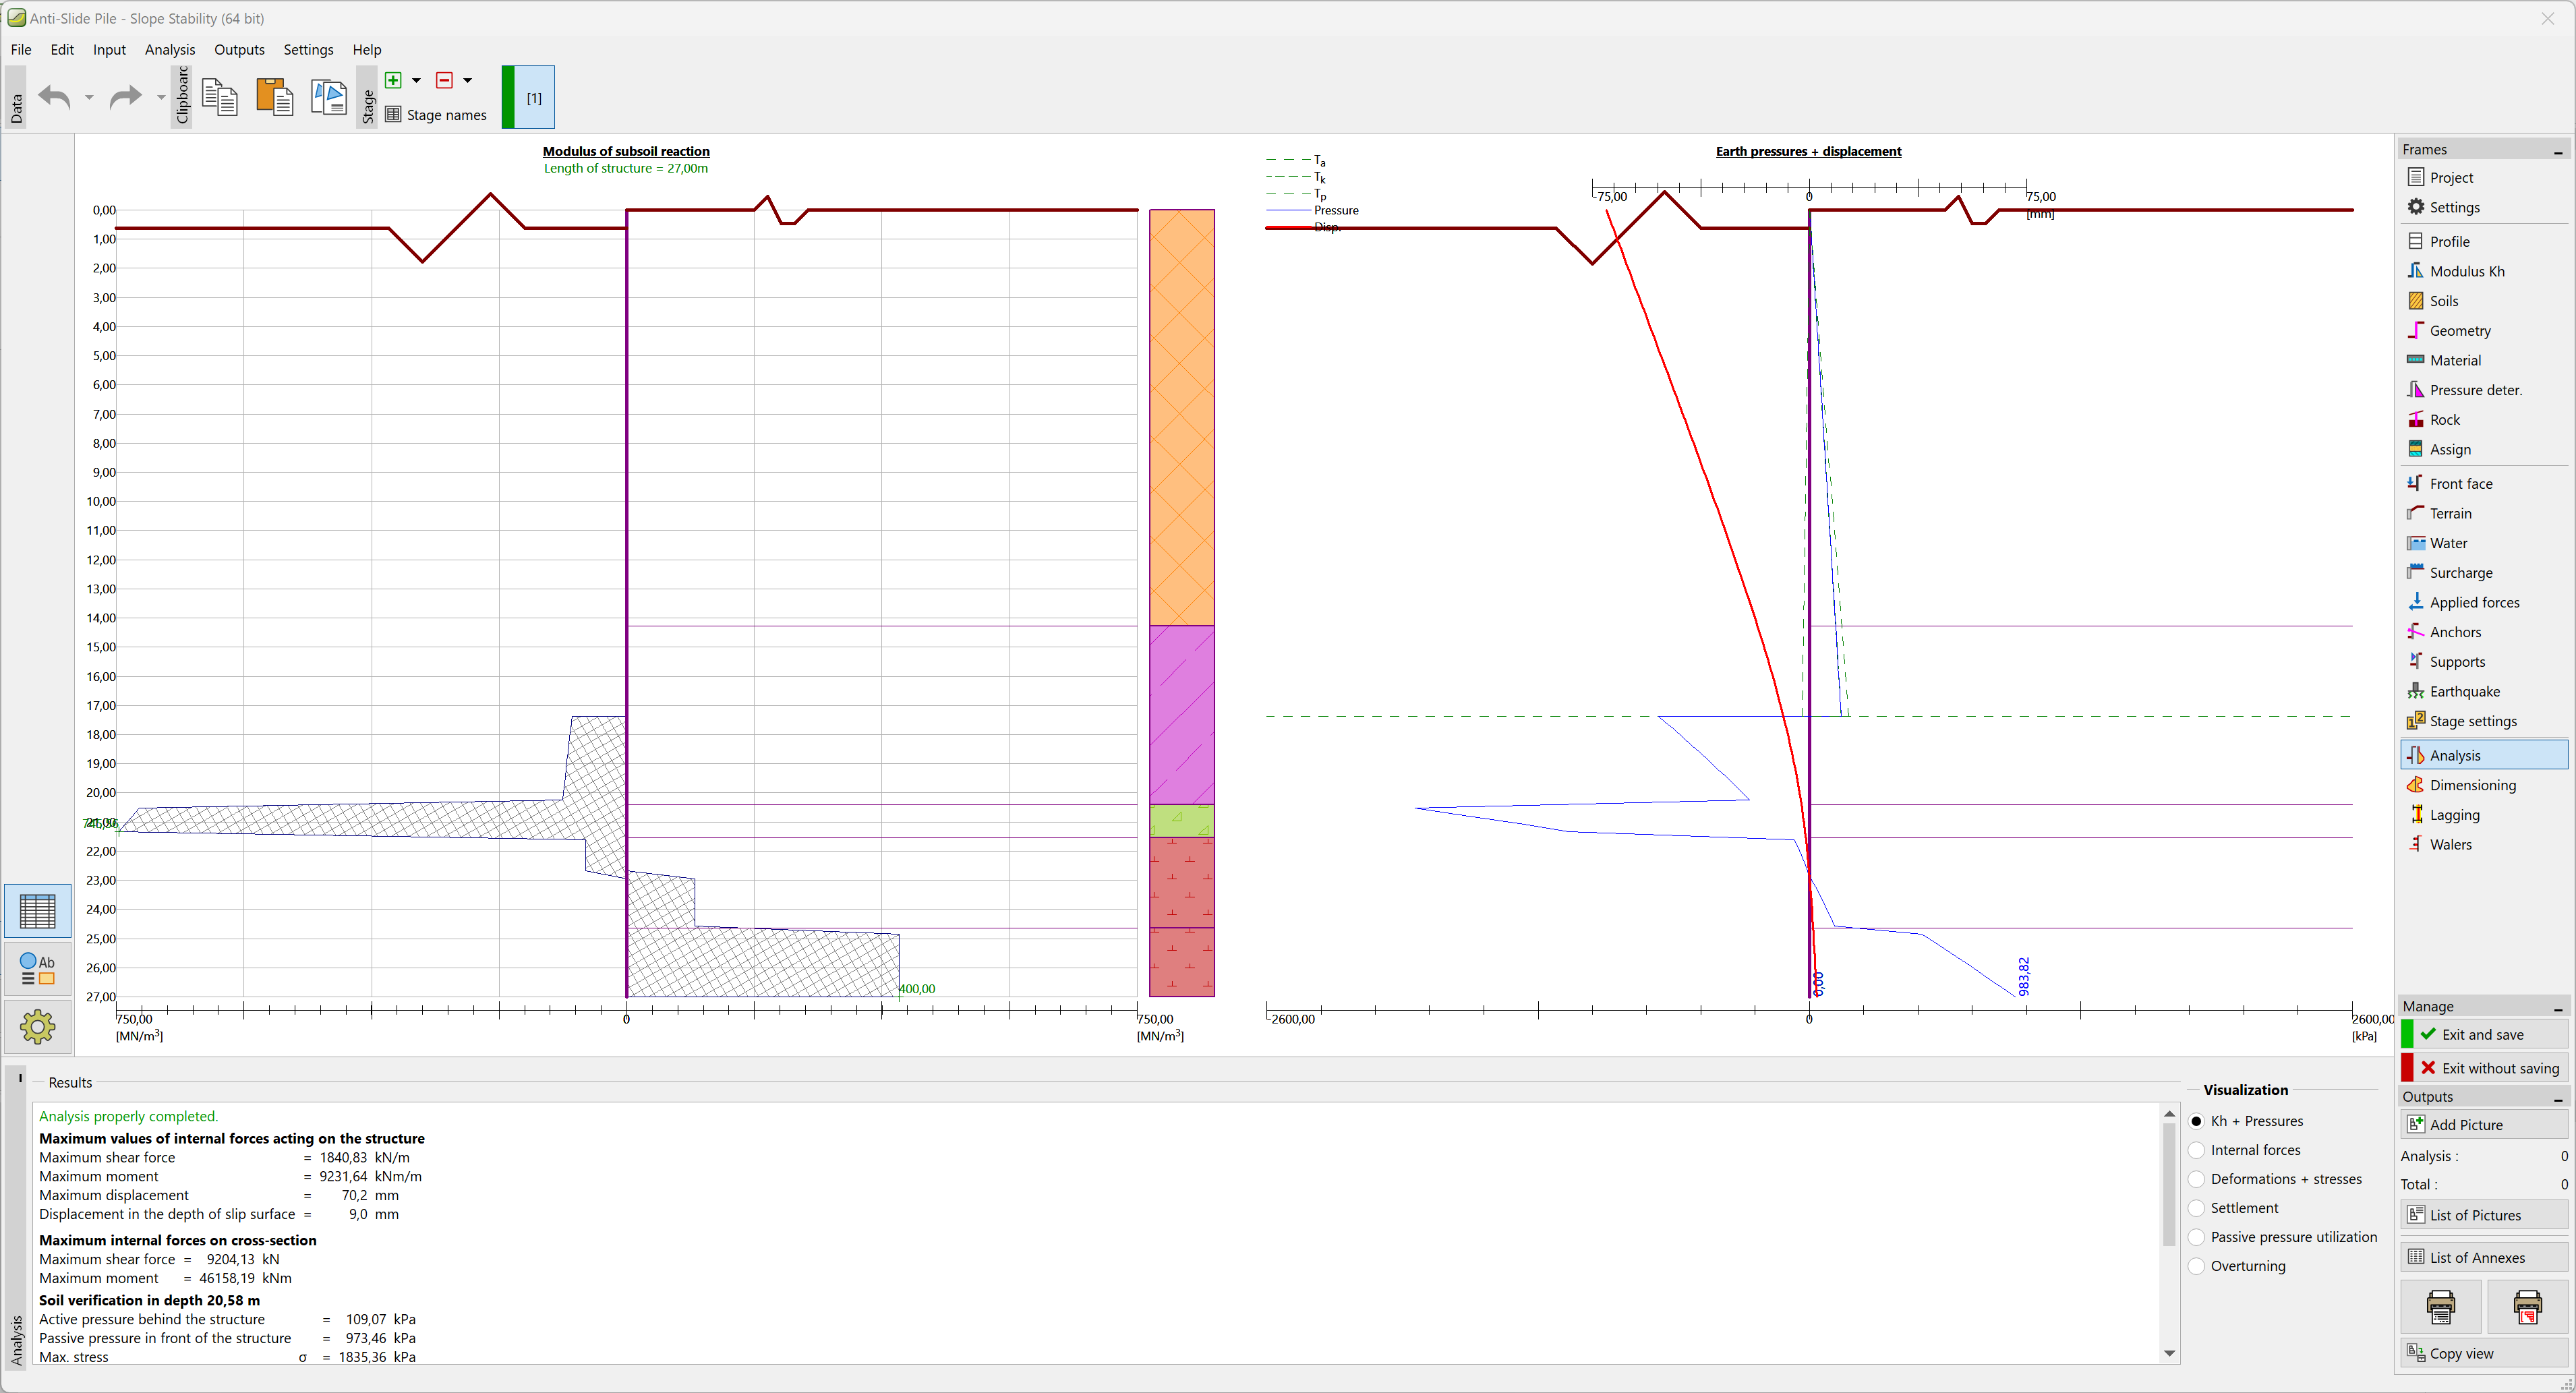The height and width of the screenshot is (1393, 2576).
Task: Click the Add Picture button
Action: click(x=2483, y=1124)
